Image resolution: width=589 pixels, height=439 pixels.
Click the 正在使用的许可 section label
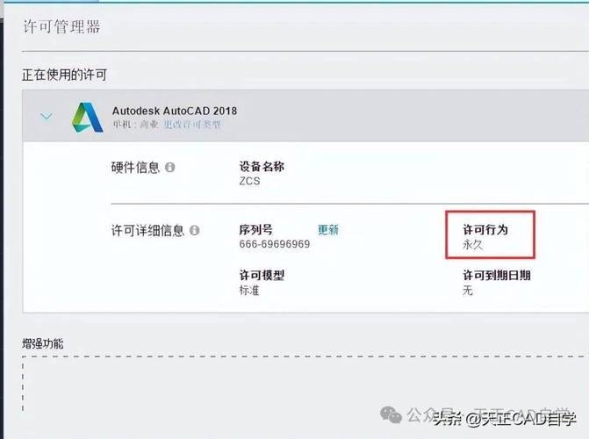click(64, 75)
